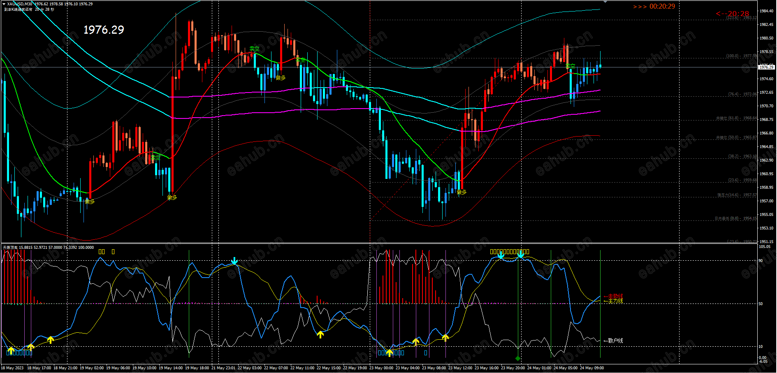Click the orange '>>> 00:20:29' timer
This screenshot has width=777, height=373.
[654, 7]
